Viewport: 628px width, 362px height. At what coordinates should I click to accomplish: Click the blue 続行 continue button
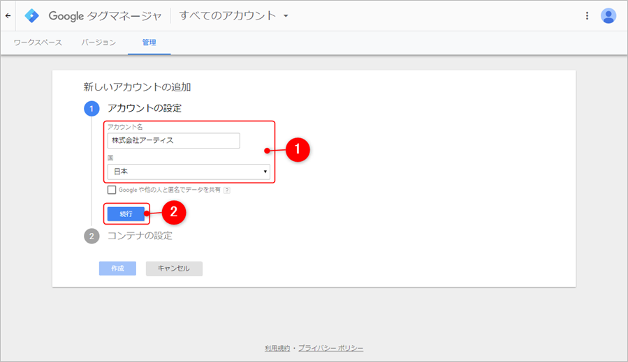point(126,214)
